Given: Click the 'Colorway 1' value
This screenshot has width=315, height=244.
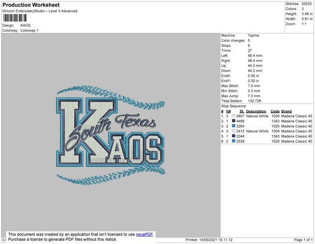Looking at the screenshot, I should tap(29, 30).
